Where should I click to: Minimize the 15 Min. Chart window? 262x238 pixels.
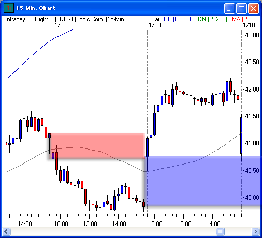click(229, 8)
